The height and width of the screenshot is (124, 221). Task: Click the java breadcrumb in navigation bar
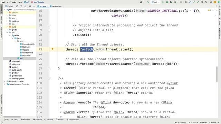point(20,2)
